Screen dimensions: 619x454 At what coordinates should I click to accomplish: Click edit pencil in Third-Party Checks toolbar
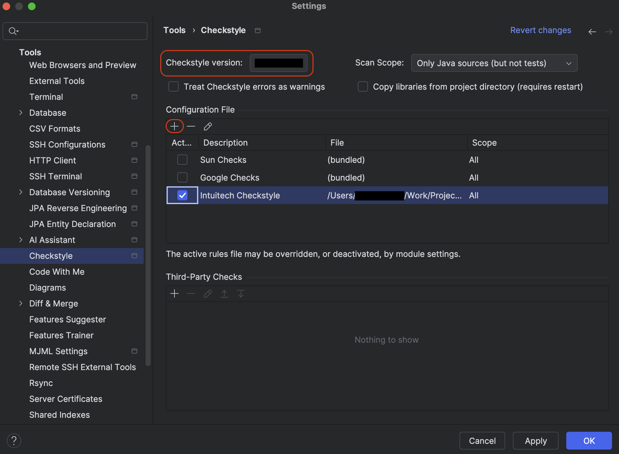[x=208, y=293]
